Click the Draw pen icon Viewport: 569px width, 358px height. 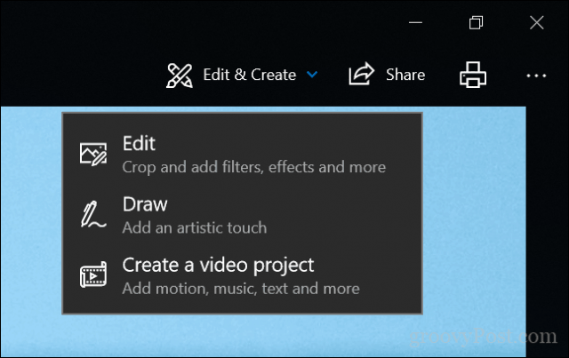tap(92, 214)
